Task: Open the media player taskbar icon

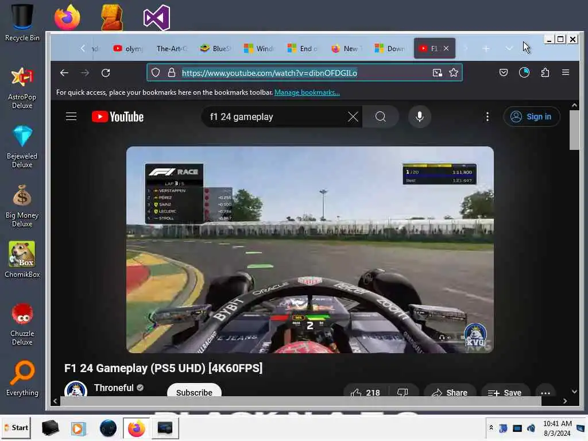Action: click(x=78, y=428)
